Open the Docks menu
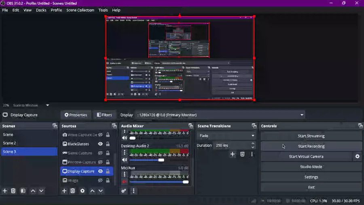This screenshot has width=364, height=205. coord(41,10)
